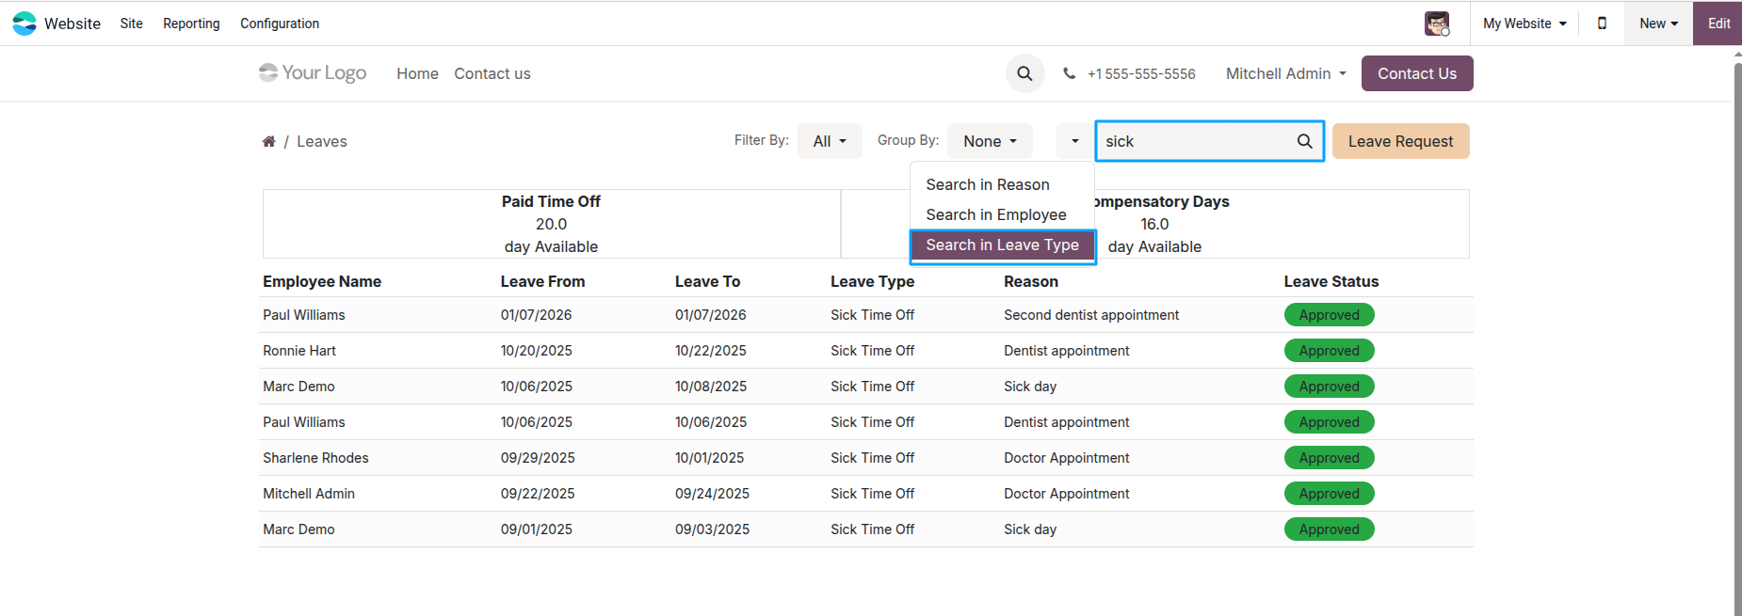
Task: Click the Leave Request button
Action: (1400, 141)
